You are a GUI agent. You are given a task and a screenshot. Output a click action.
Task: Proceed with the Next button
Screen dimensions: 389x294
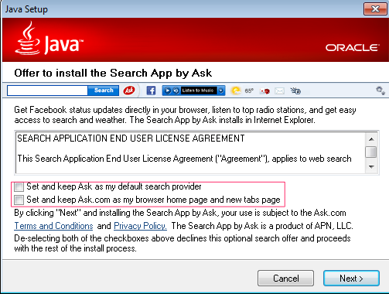(351, 279)
